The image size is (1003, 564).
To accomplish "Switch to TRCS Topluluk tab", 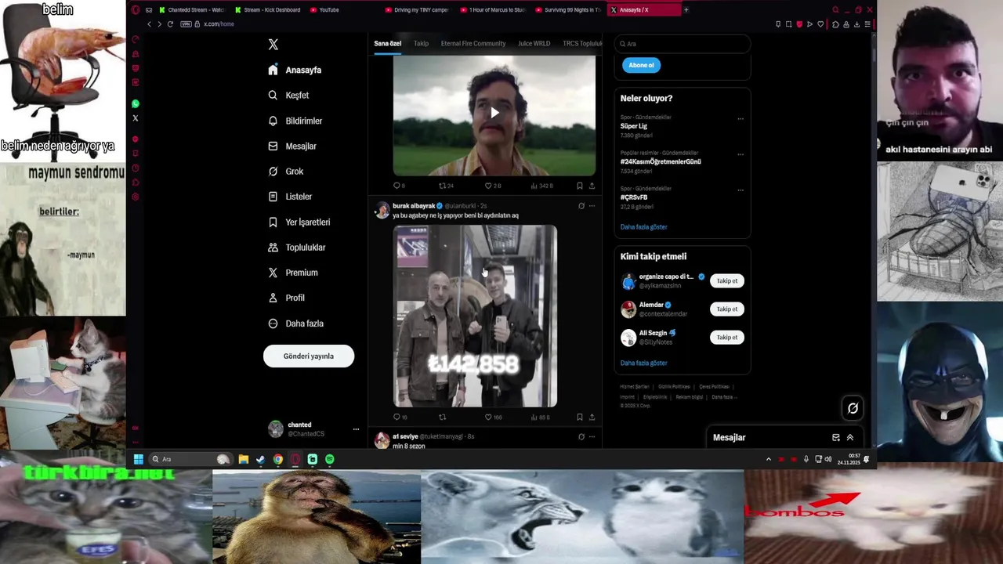I will 582,43.
